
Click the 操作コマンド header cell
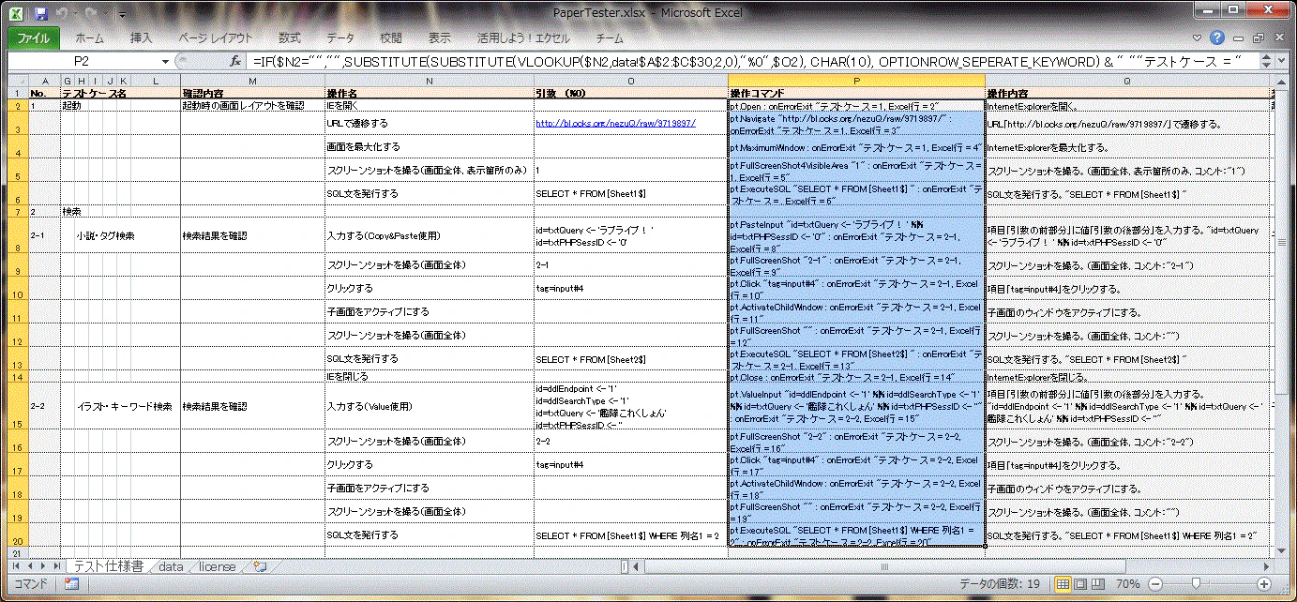click(x=856, y=94)
